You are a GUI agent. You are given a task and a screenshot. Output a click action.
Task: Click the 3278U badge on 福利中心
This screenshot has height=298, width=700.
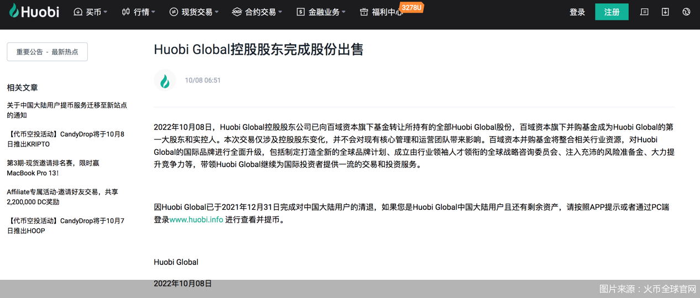click(x=412, y=7)
